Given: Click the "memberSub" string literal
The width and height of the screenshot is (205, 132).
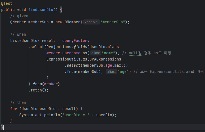Looking at the screenshot, I should [x=113, y=22].
